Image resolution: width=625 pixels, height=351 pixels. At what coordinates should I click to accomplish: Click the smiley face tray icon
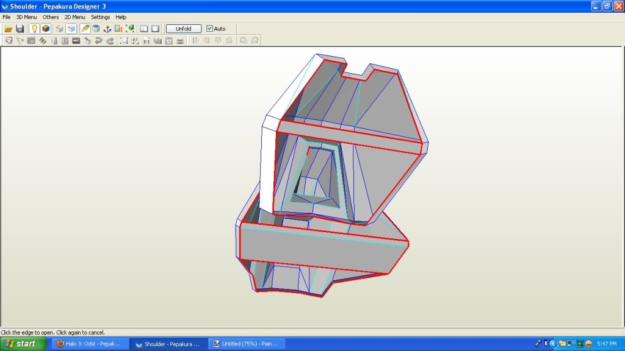click(x=589, y=344)
